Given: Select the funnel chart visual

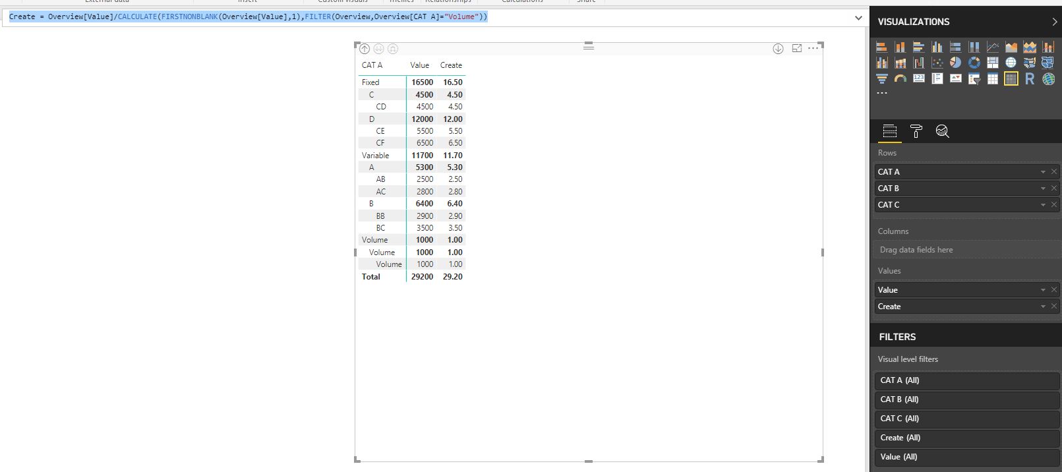Looking at the screenshot, I should click(x=882, y=78).
